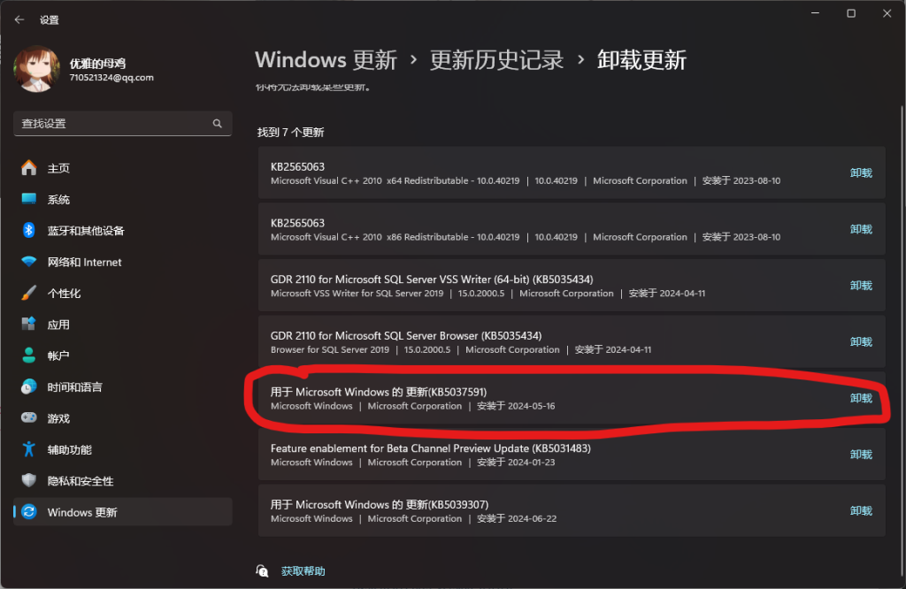Click the 主页 home icon
Viewport: 906px width, 589px height.
click(29, 168)
